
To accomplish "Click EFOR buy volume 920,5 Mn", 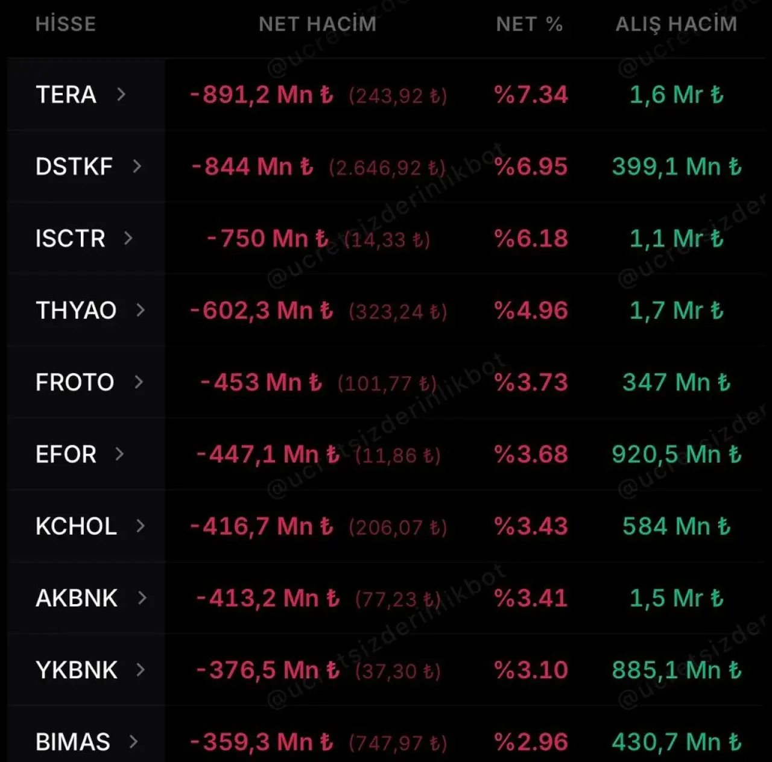I will (x=676, y=454).
